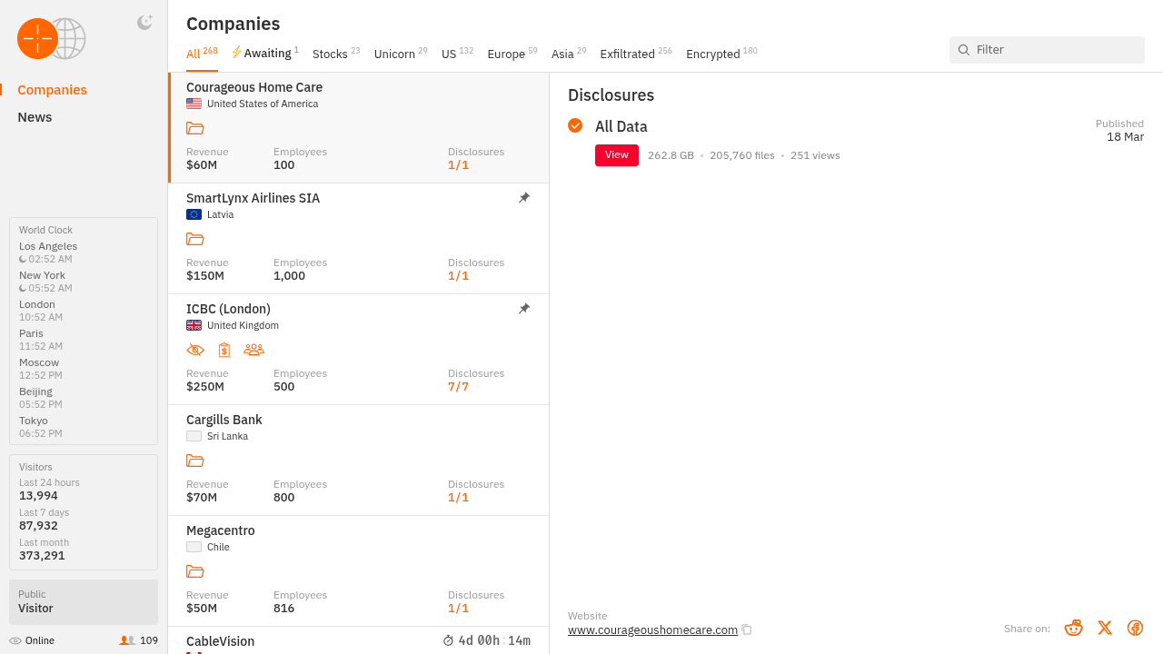This screenshot has width=1163, height=654.
Task: Click Tokyo world clock entry
Action: [x=41, y=427]
